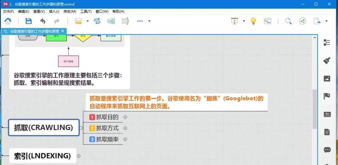338x165 pixels.
Task: Open the 帮助(H) menu
Action: pos(118,12)
